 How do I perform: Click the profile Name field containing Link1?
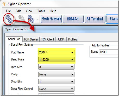pyautogui.click(x=109, y=52)
